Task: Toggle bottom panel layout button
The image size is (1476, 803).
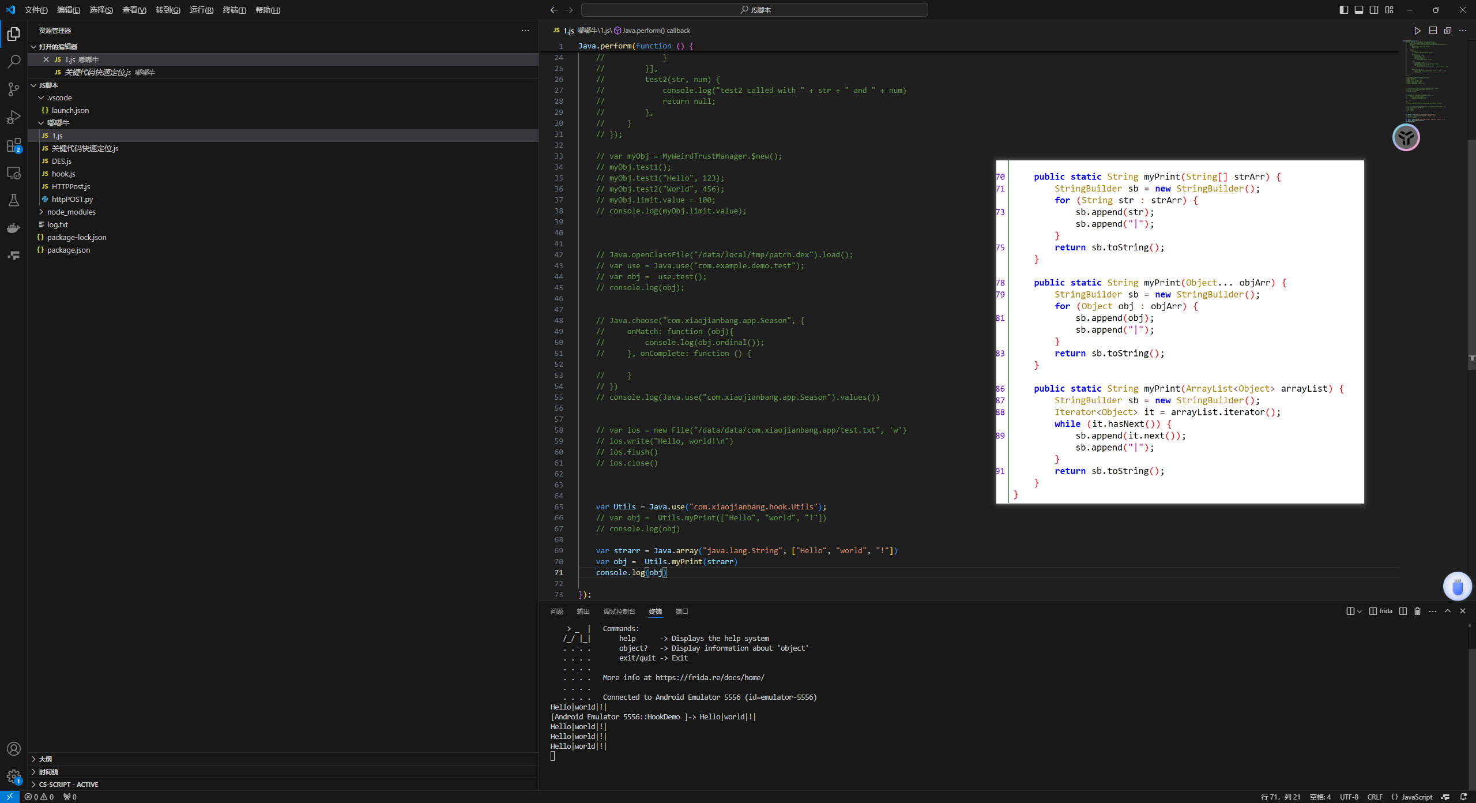Action: [1359, 10]
